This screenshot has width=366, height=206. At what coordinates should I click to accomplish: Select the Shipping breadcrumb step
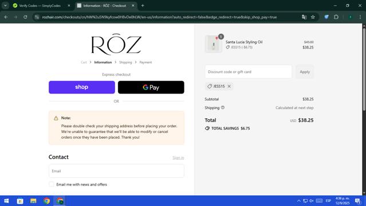pos(125,62)
